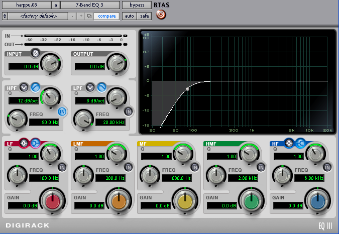Click the settings menu up/down arrows
This screenshot has width=339, height=234.
pyautogui.click(x=5, y=16)
